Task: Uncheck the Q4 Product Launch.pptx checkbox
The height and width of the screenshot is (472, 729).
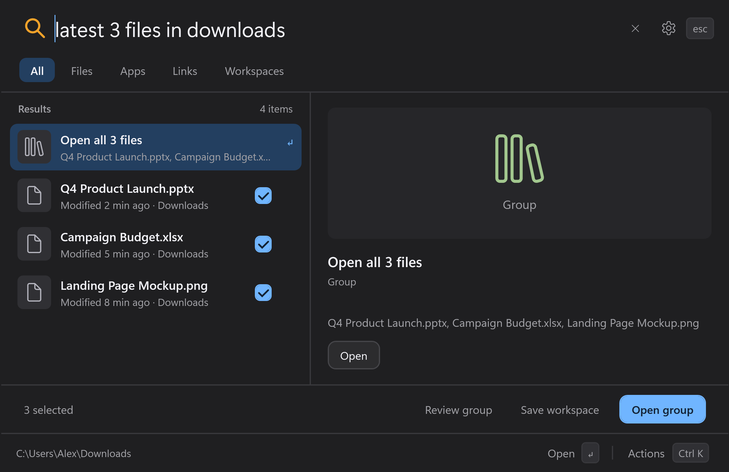Action: coord(263,196)
